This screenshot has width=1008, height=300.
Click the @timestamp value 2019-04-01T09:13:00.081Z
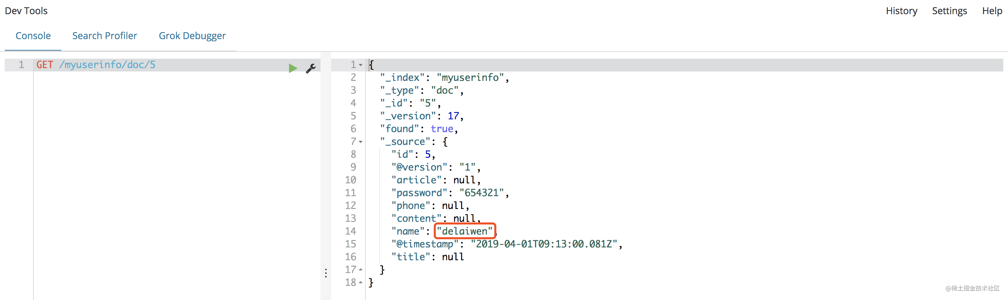[544, 244]
